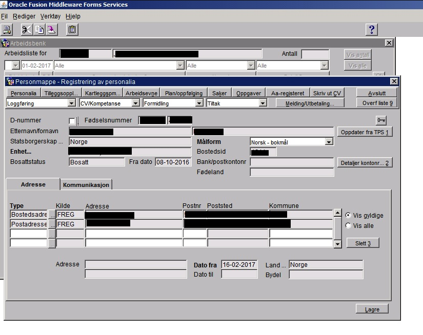Screen dimensions: 423x335
Task: Switch to the Adresse tab
Action: [x=33, y=184]
